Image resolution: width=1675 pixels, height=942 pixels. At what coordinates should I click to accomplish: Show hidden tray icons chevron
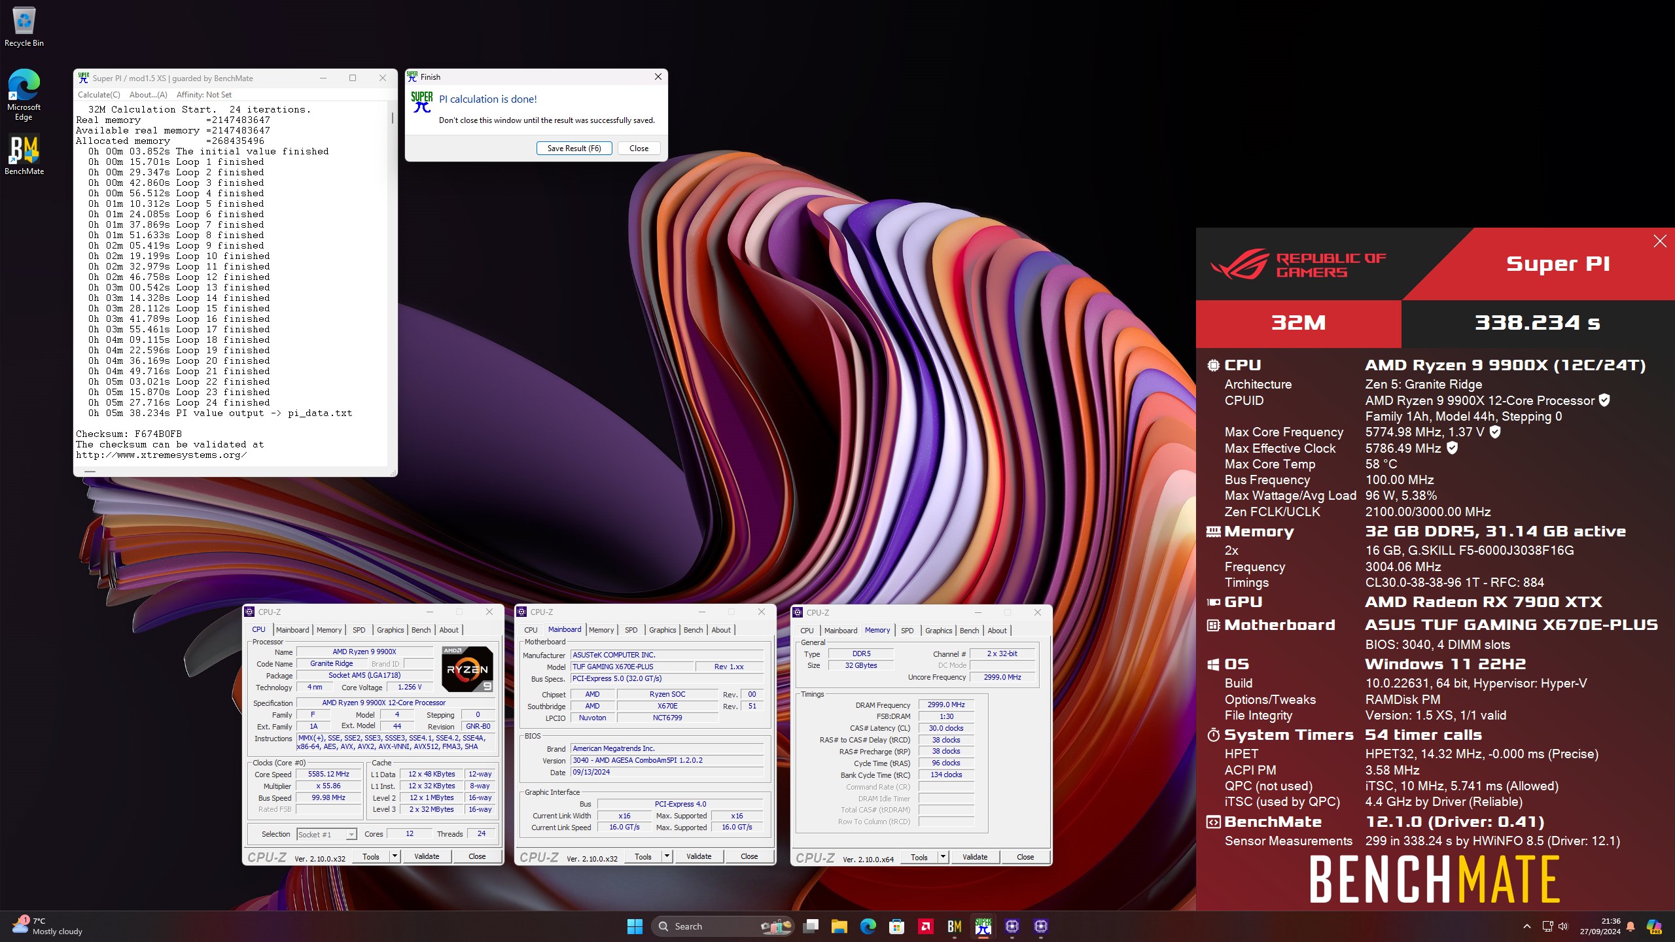coord(1527,926)
